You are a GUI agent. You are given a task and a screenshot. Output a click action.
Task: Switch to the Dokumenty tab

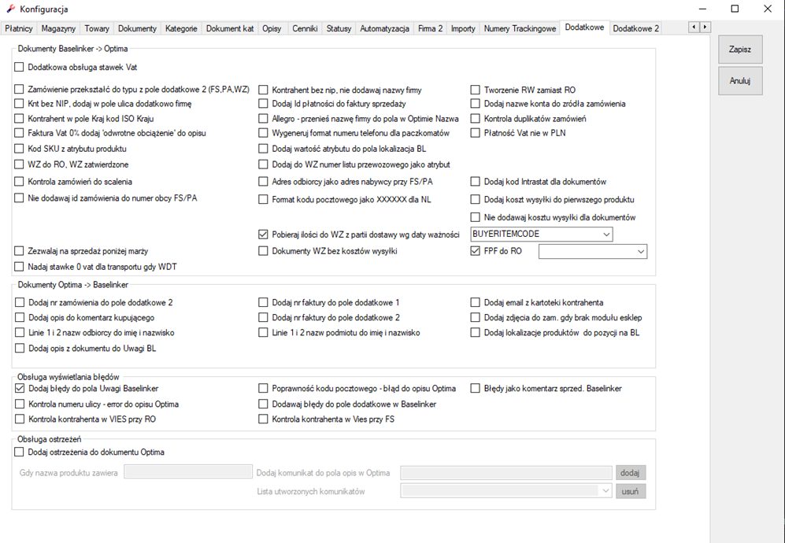[137, 28]
